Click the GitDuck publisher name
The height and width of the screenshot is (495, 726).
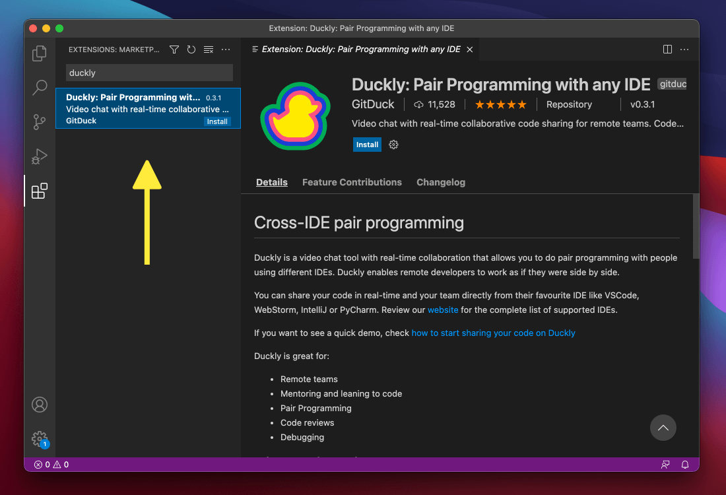tap(373, 105)
